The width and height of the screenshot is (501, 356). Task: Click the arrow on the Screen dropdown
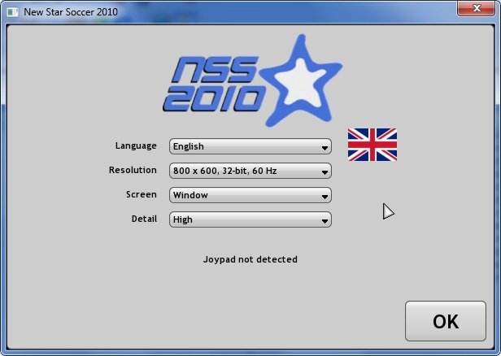point(325,196)
